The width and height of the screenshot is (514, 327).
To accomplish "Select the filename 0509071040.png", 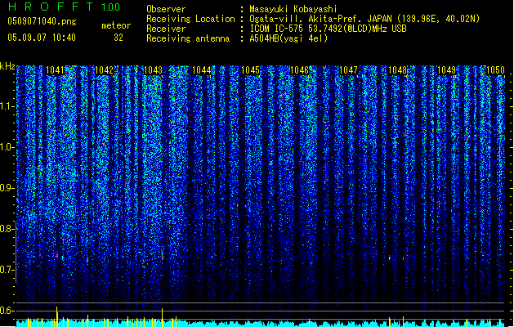I will point(42,21).
